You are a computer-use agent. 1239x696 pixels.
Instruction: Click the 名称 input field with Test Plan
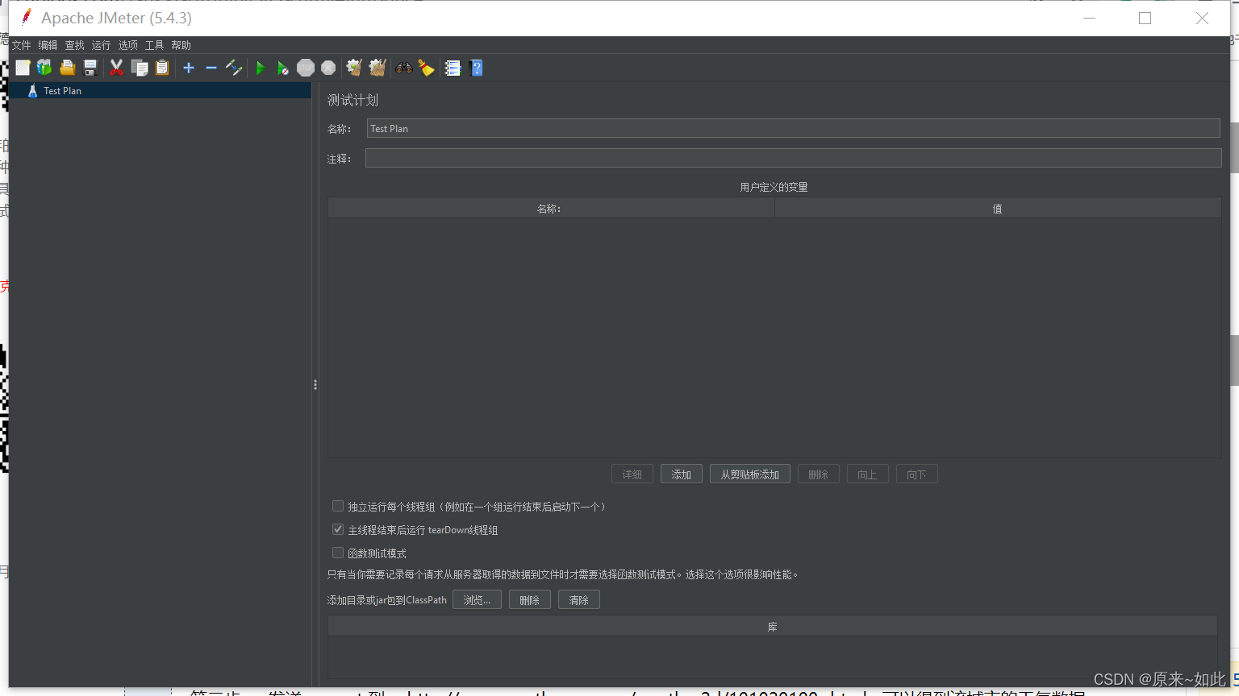[793, 128]
